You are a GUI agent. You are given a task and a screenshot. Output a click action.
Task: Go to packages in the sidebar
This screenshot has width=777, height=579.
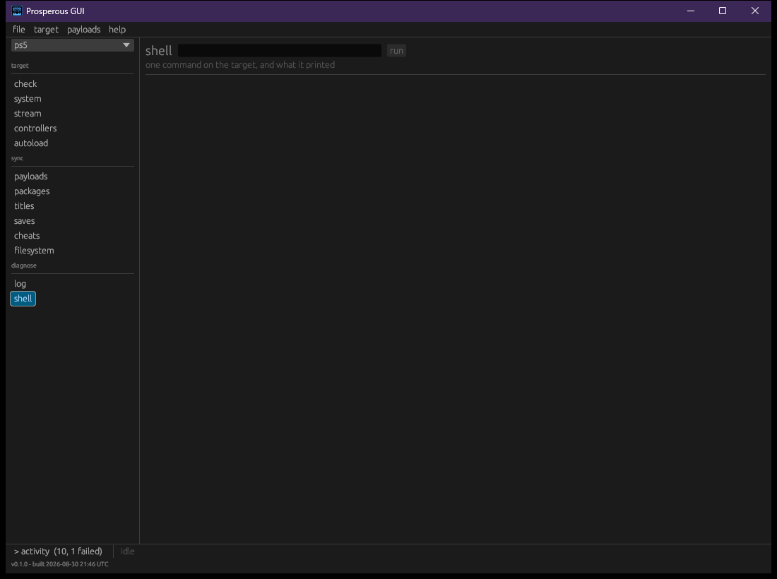[x=32, y=191]
